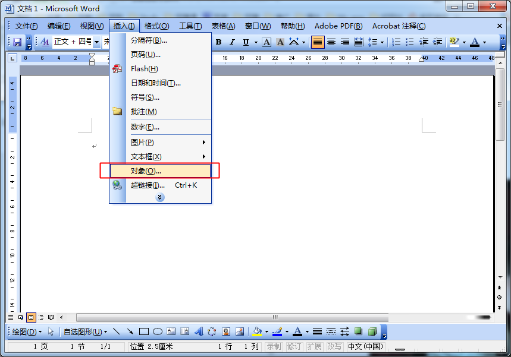This screenshot has width=511, height=357.
Task: Open the 编辑(E) menu
Action: point(59,26)
